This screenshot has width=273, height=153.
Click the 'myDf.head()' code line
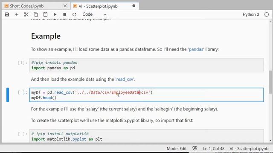(44, 98)
